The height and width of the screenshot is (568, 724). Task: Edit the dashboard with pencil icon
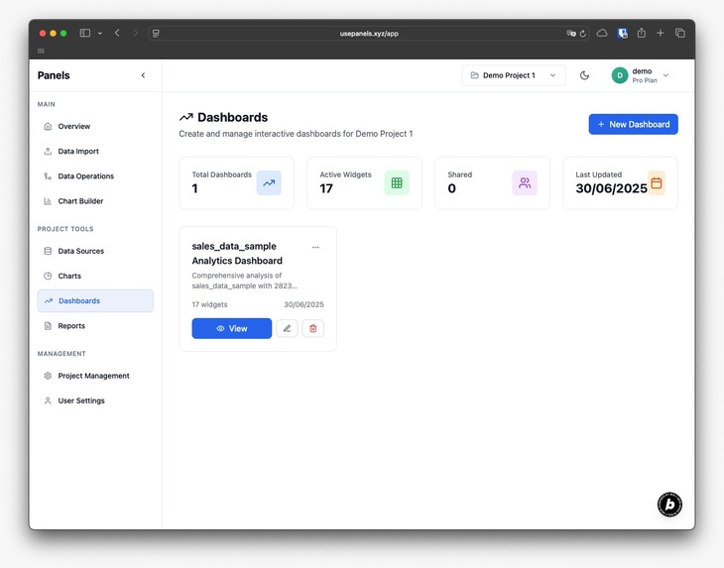pyautogui.click(x=287, y=328)
